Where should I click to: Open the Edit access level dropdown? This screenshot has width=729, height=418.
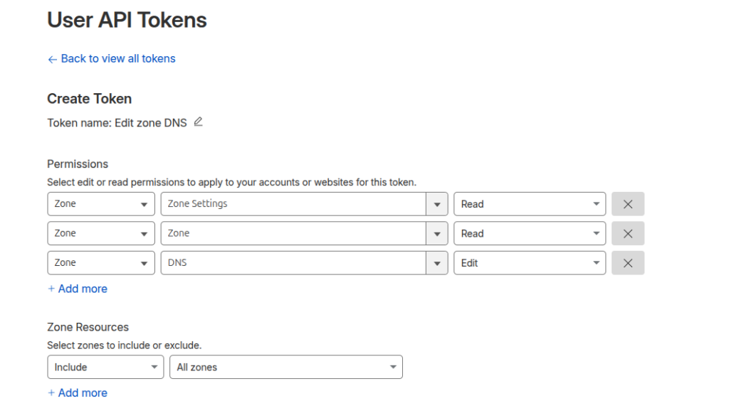pyautogui.click(x=529, y=263)
